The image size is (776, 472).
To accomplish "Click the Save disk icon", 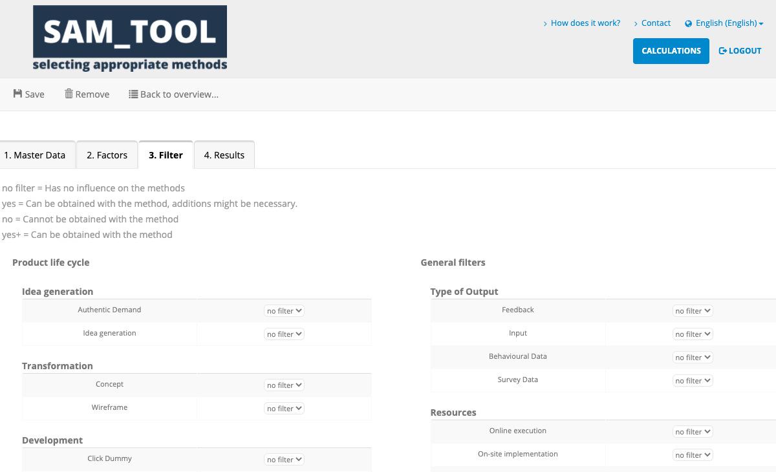I will click(x=17, y=94).
